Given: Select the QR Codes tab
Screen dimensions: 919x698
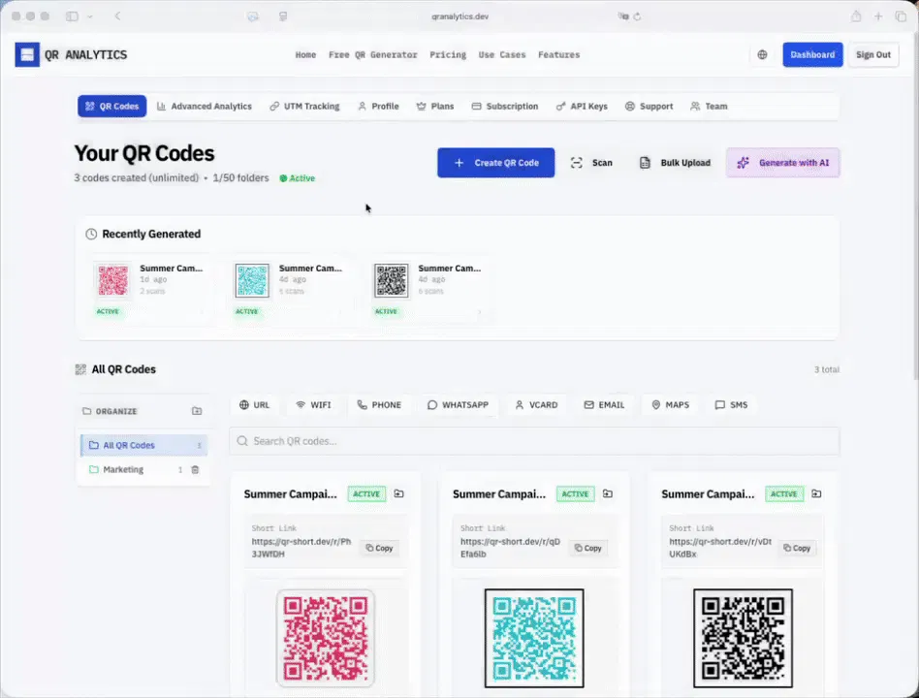Looking at the screenshot, I should coord(111,106).
